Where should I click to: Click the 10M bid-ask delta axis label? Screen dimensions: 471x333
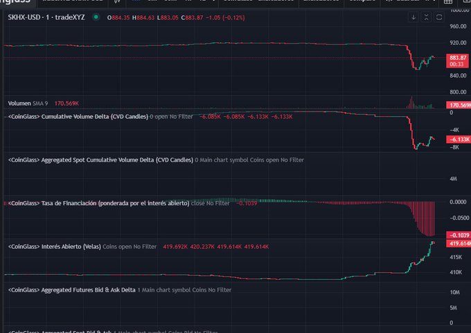455,292
